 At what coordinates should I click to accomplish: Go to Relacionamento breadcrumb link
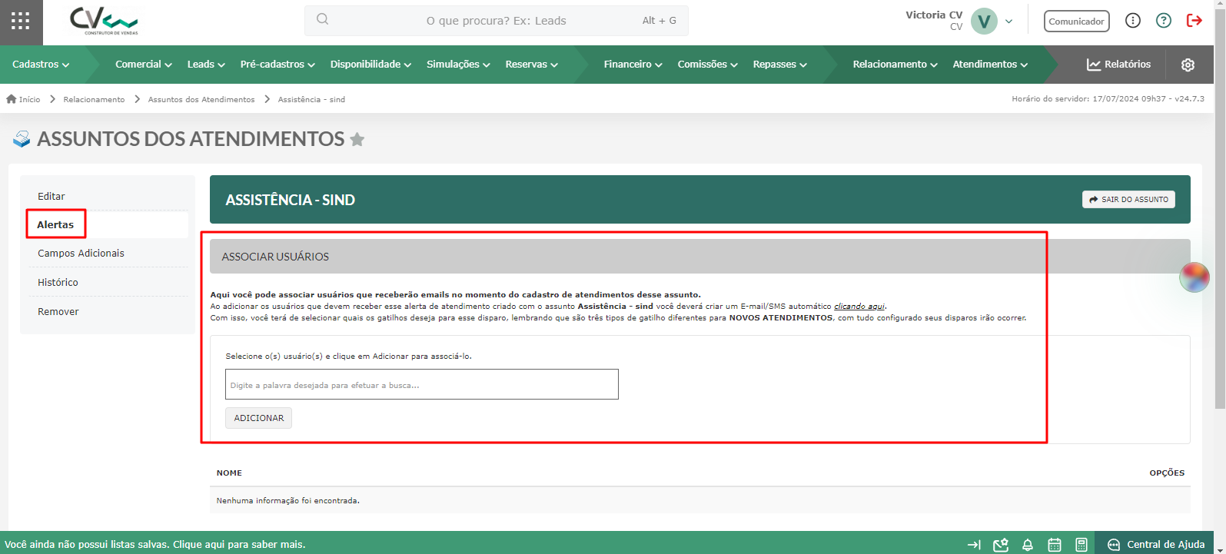click(x=94, y=99)
